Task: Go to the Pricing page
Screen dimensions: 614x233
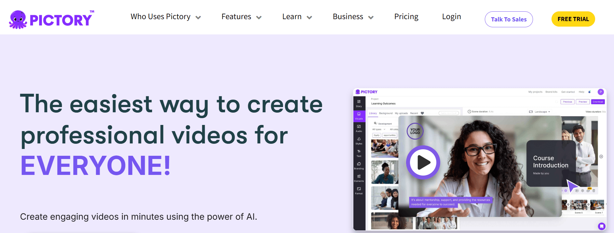Action: pos(406,17)
